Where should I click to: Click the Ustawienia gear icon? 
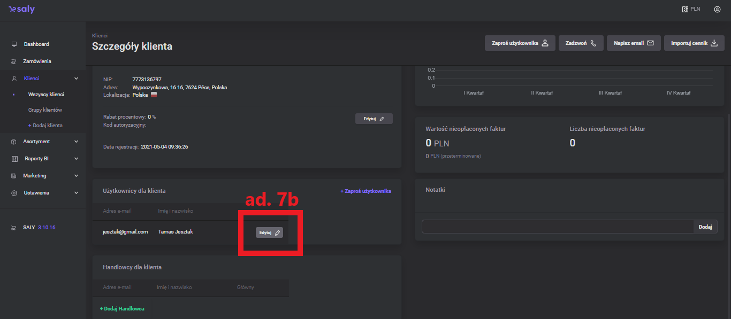point(14,193)
